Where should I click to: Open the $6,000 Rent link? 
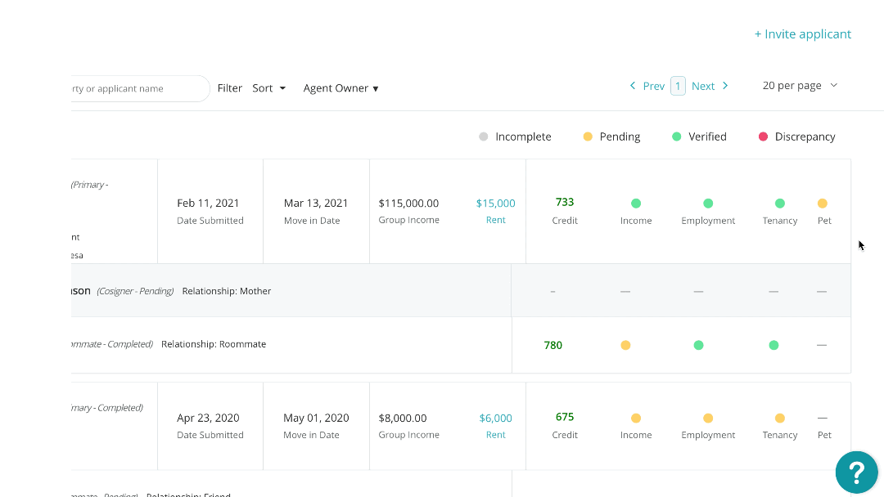(495, 418)
